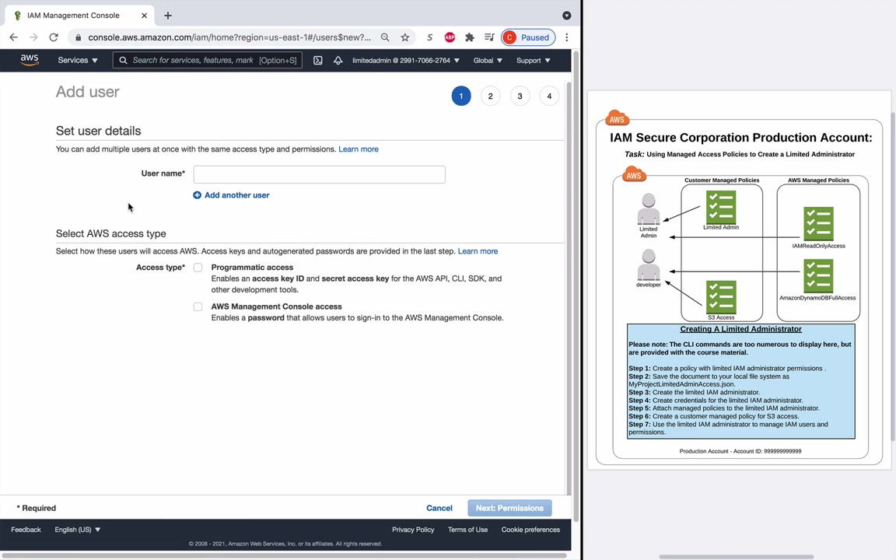Click the S3 Access policy icon in diagram

[x=721, y=297]
